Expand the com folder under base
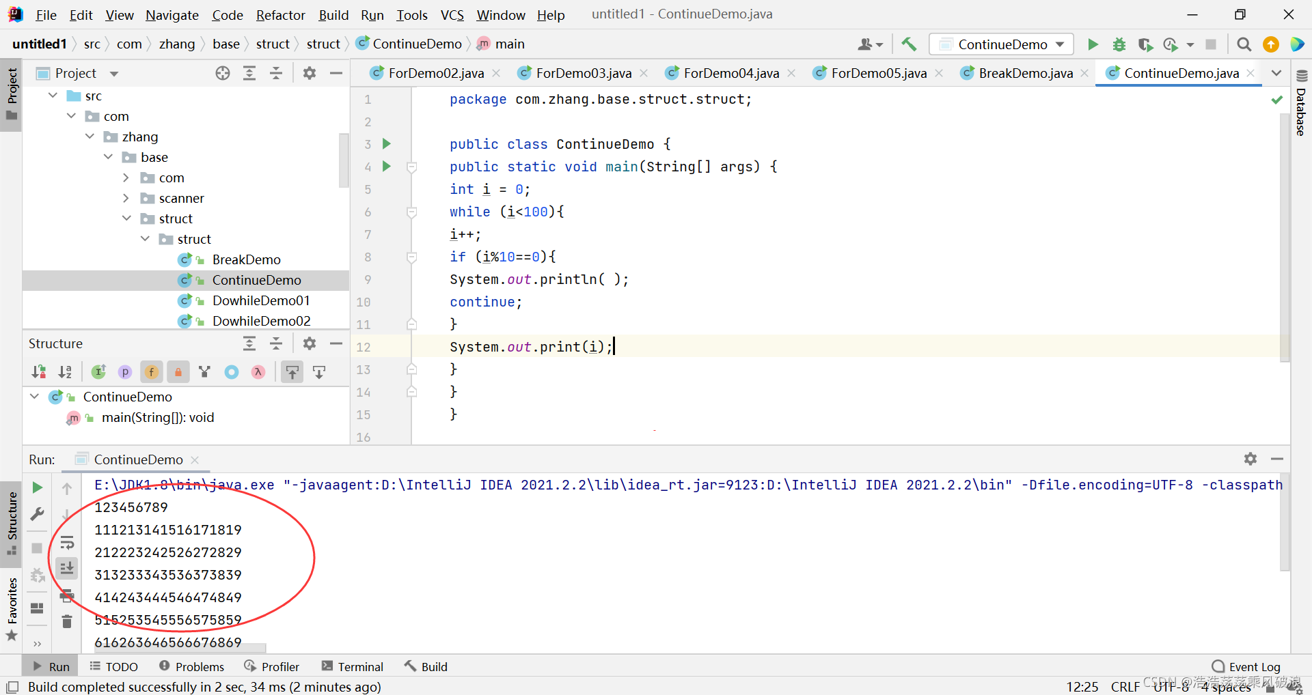Screen dimensions: 1312x695 [x=126, y=178]
